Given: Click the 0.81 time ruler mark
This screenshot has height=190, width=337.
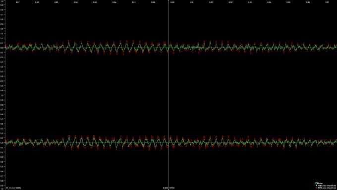Looking at the screenshot, I should 17,2.
